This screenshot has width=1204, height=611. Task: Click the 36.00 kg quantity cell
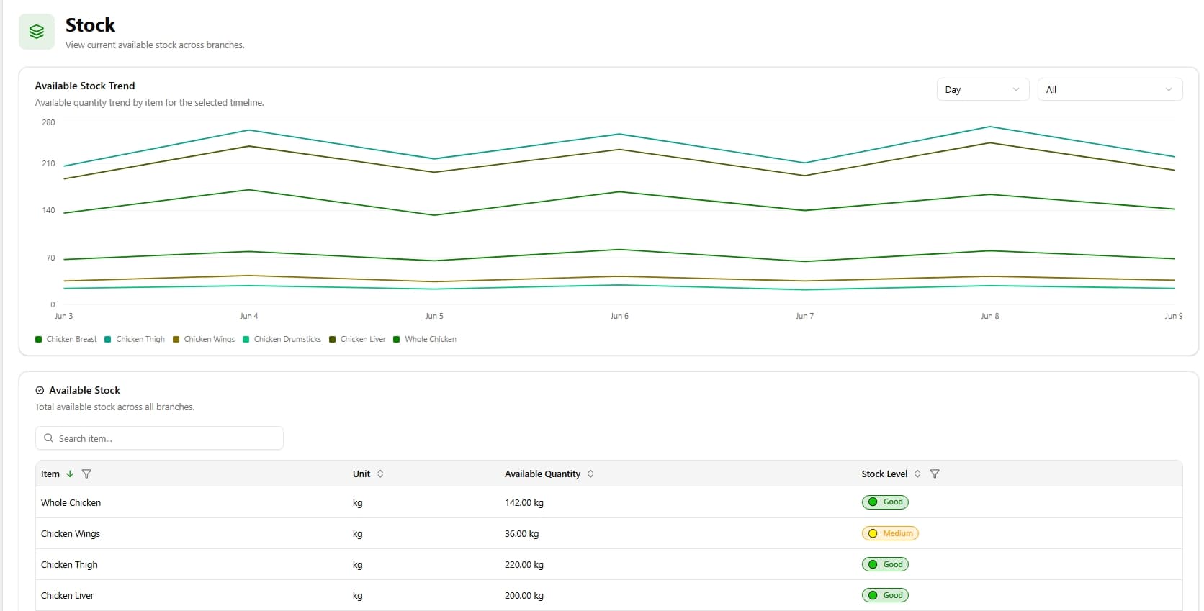[x=521, y=534]
